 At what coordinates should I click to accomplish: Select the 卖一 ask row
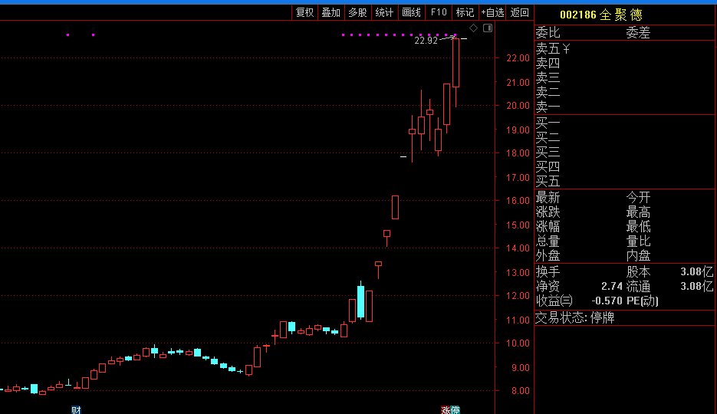tap(625, 107)
